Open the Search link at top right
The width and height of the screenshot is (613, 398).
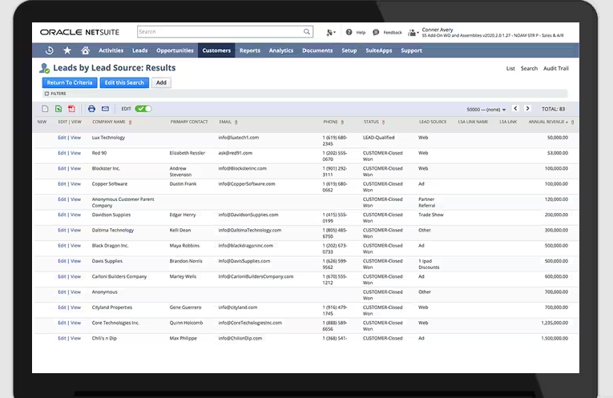tap(529, 68)
